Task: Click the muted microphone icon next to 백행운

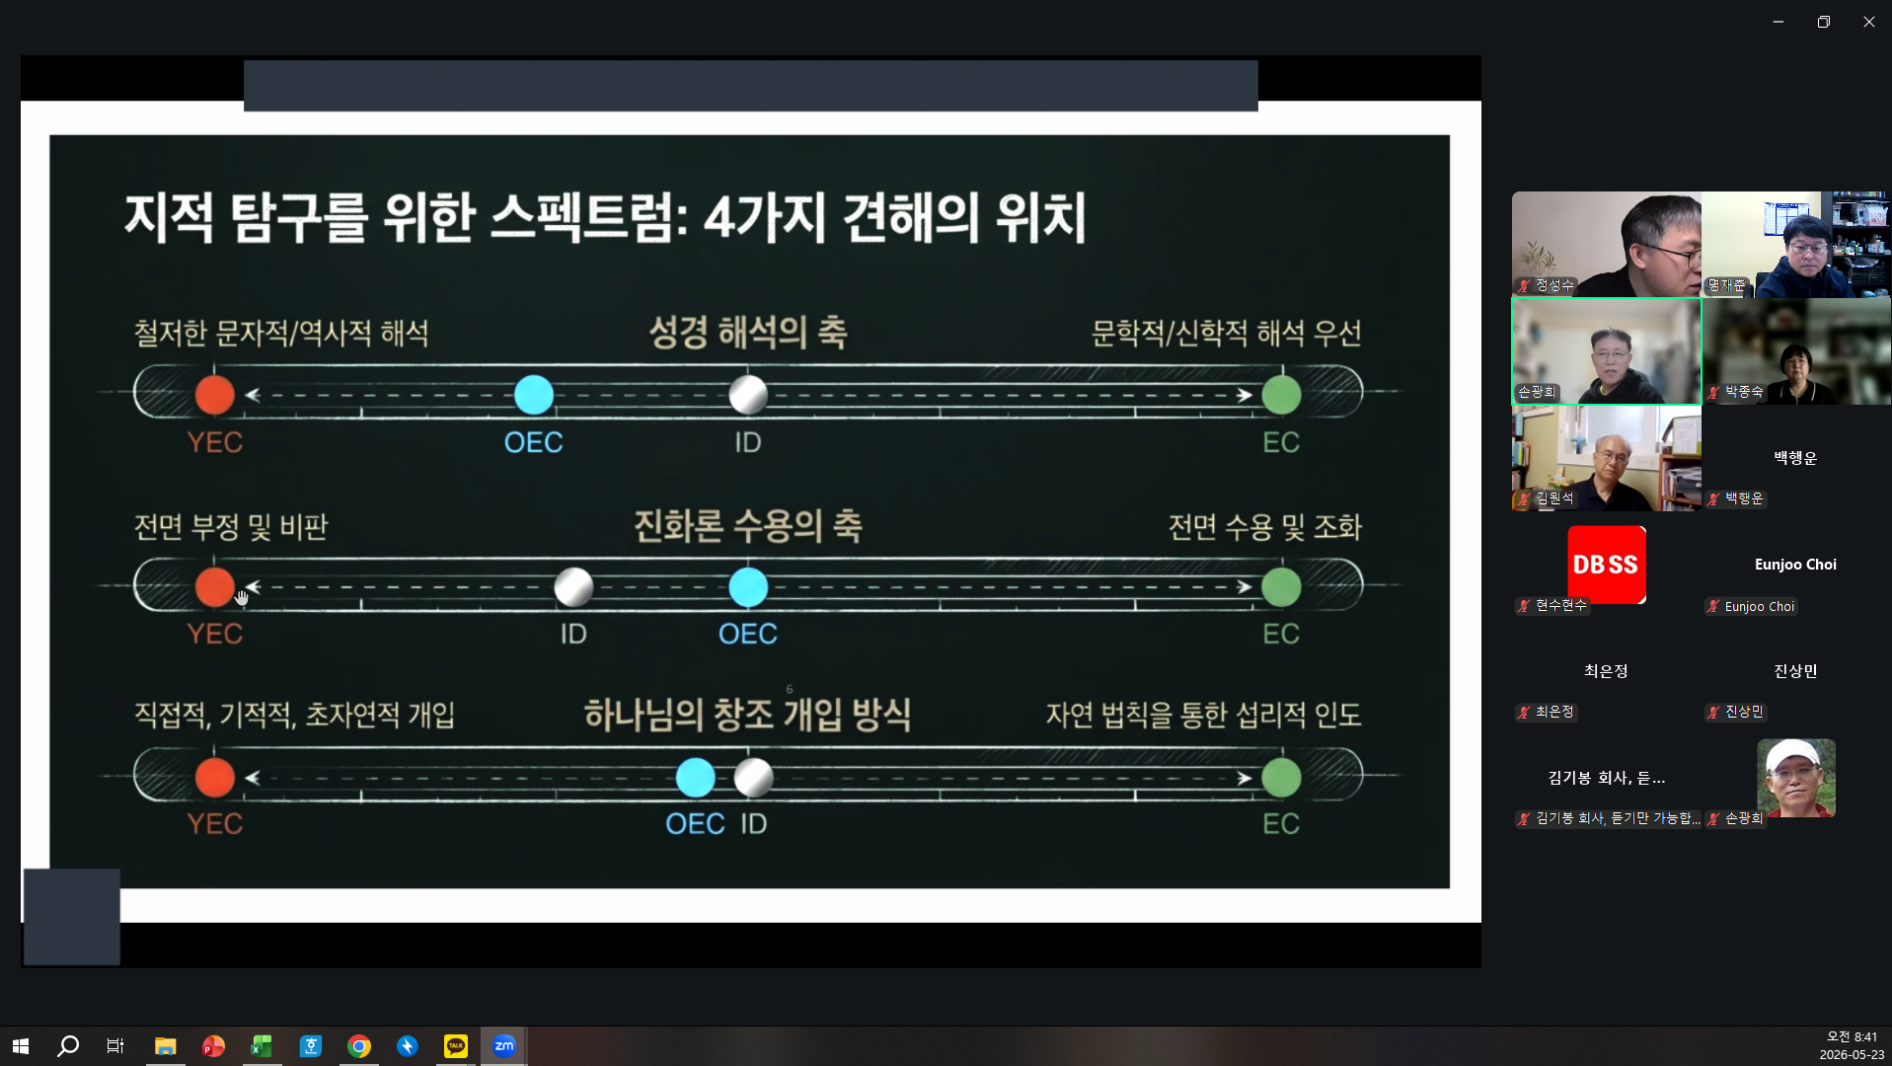Action: click(1713, 498)
